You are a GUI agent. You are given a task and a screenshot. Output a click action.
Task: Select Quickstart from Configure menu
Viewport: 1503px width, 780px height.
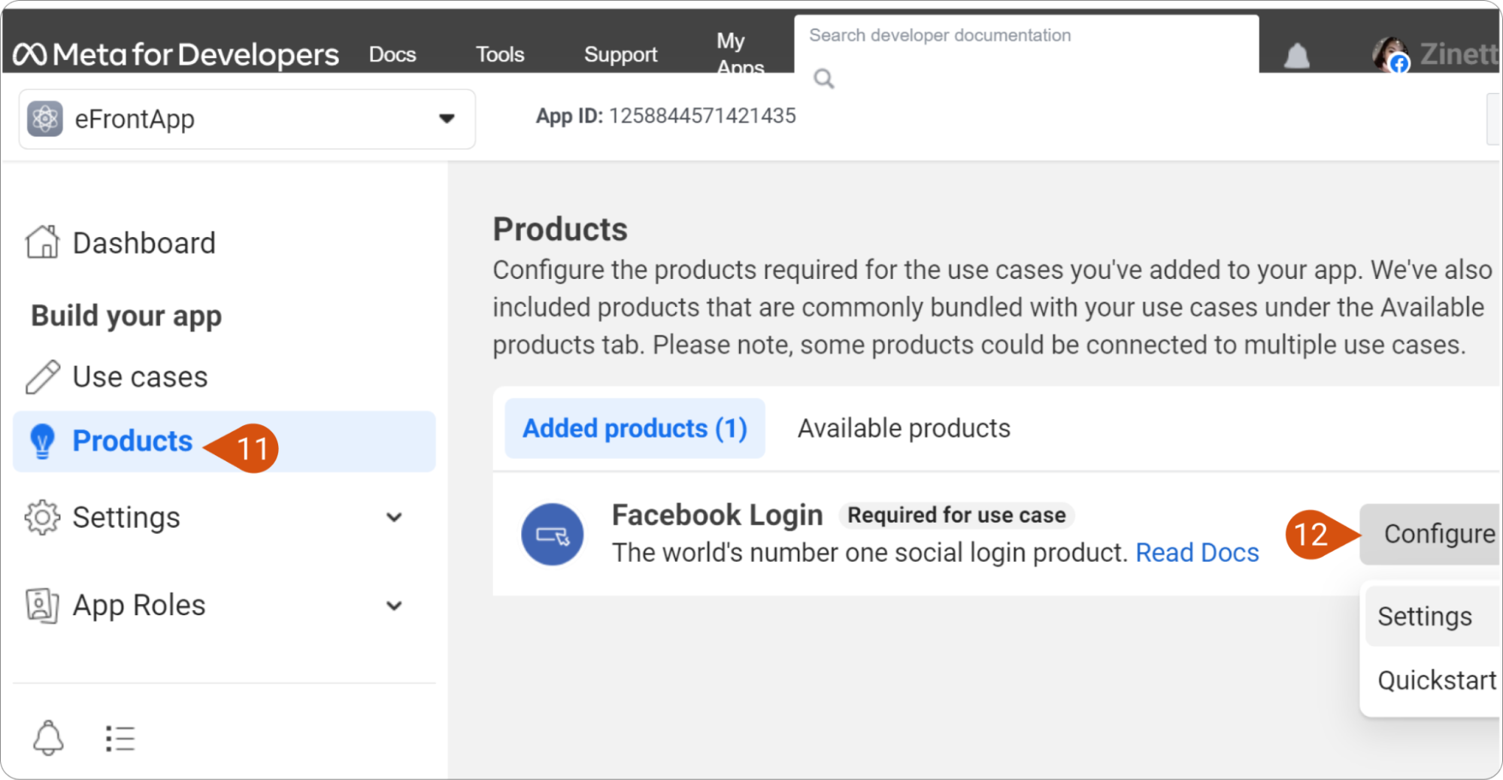(1436, 681)
